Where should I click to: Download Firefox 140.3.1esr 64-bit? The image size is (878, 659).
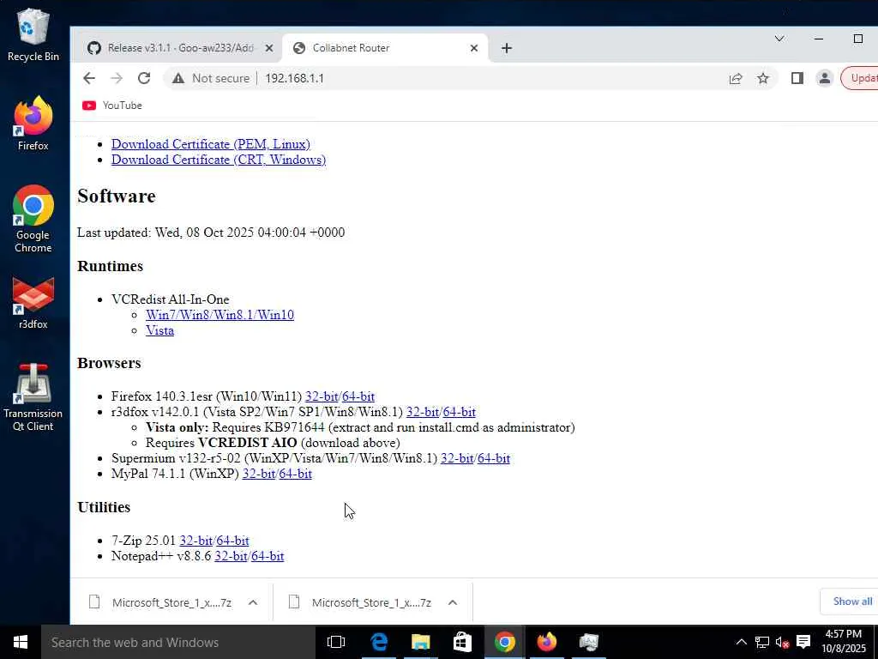358,396
